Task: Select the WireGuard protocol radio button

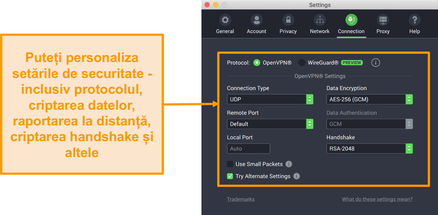Action: 302,63
